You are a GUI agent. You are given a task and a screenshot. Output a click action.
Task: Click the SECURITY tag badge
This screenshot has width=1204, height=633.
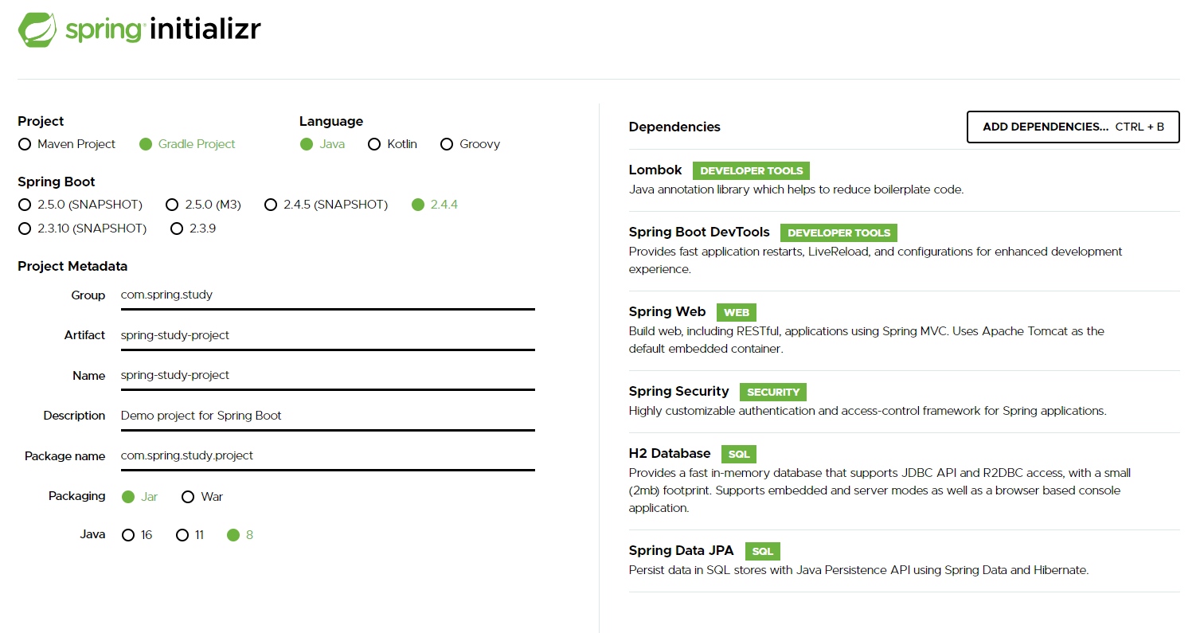[773, 393]
